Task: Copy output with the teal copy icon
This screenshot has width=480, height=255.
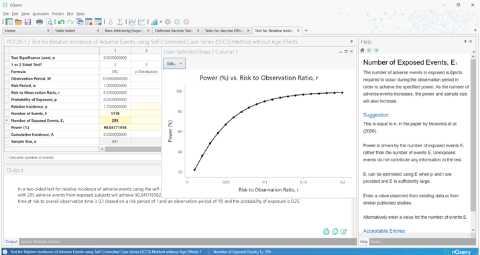Action: (335, 232)
